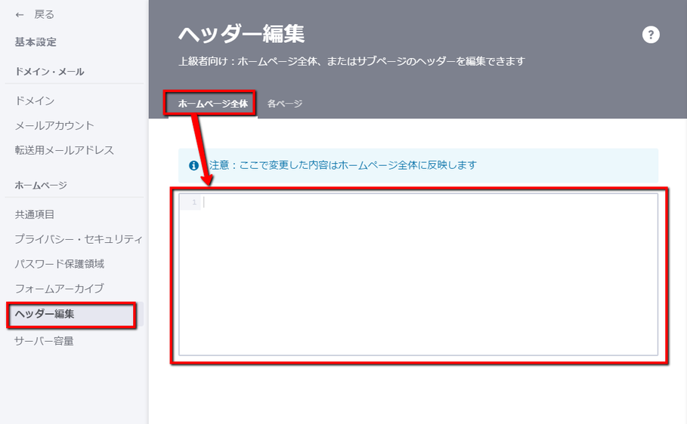Click the ホームページ section heading in the sidebar
This screenshot has width=687, height=424.
pos(41,185)
